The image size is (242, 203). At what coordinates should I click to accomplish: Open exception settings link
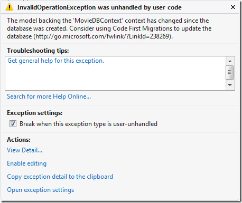coord(41,190)
